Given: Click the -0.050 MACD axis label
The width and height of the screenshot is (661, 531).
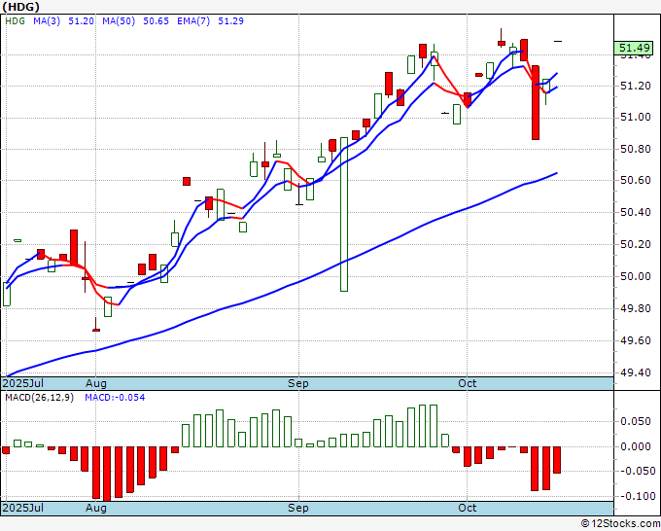Looking at the screenshot, I should 636,472.
